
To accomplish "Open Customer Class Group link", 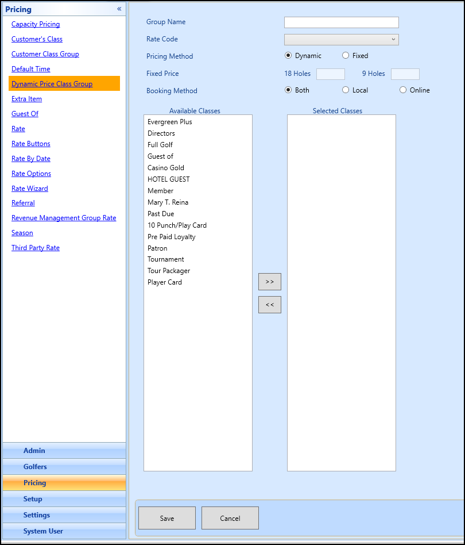I will point(45,54).
